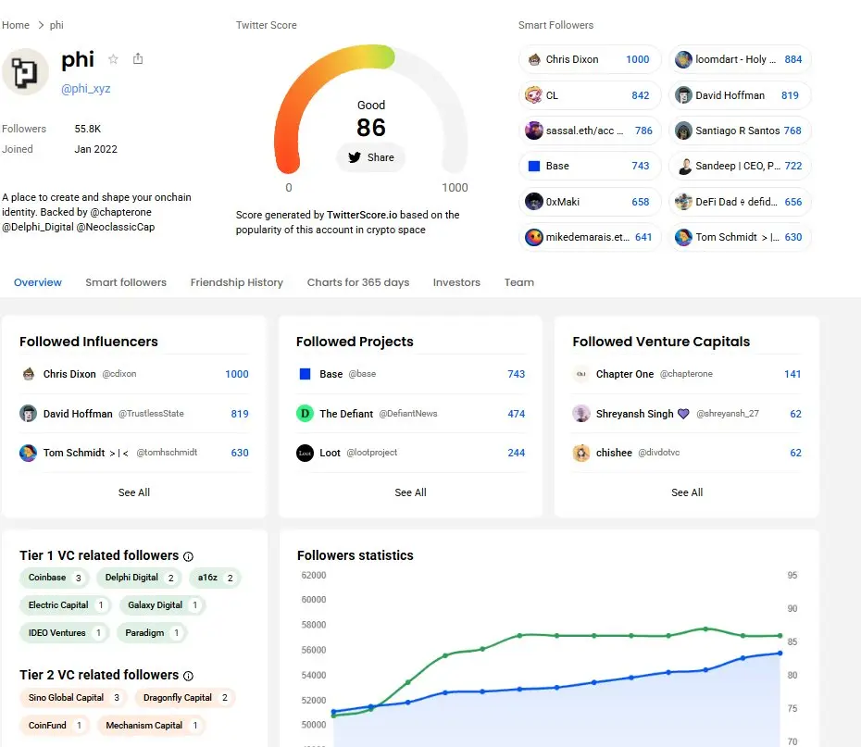Click the favorite star icon next to phi
Image resolution: width=861 pixels, height=747 pixels.
[113, 59]
